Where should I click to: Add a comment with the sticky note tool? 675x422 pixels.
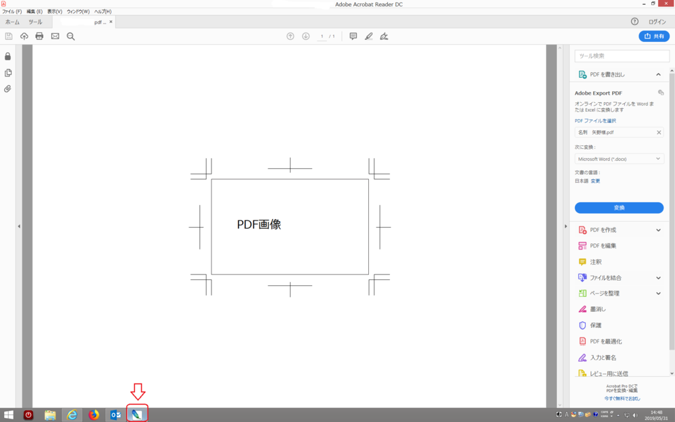tap(353, 37)
